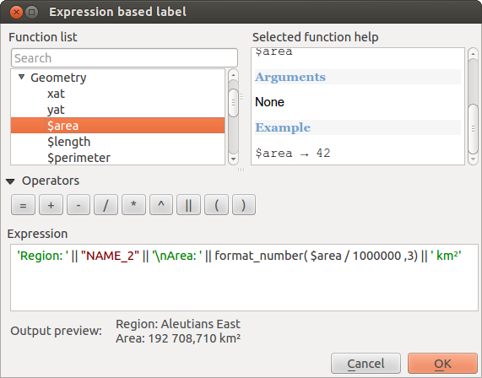The width and height of the screenshot is (482, 378).
Task: Insert the plus operator
Action: (51, 205)
